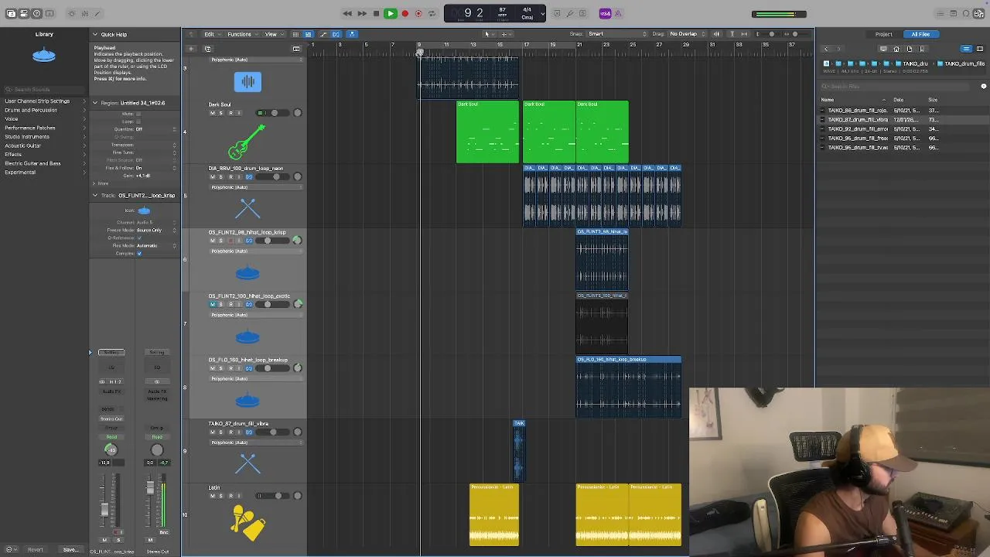Open the View menu in tracks area
This screenshot has height=557, width=990.
(272, 34)
